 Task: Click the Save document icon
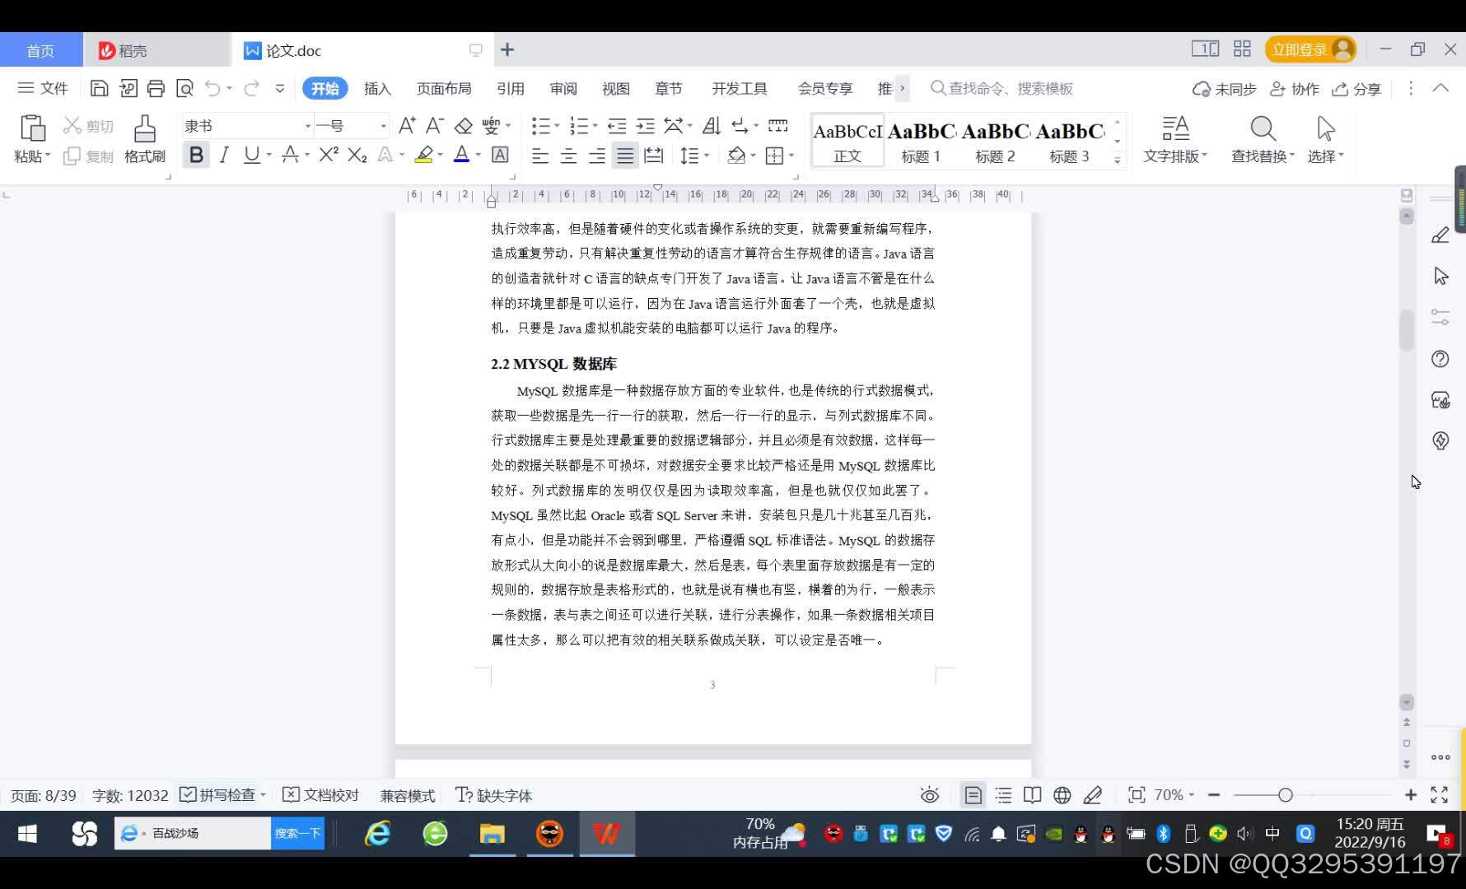click(99, 88)
